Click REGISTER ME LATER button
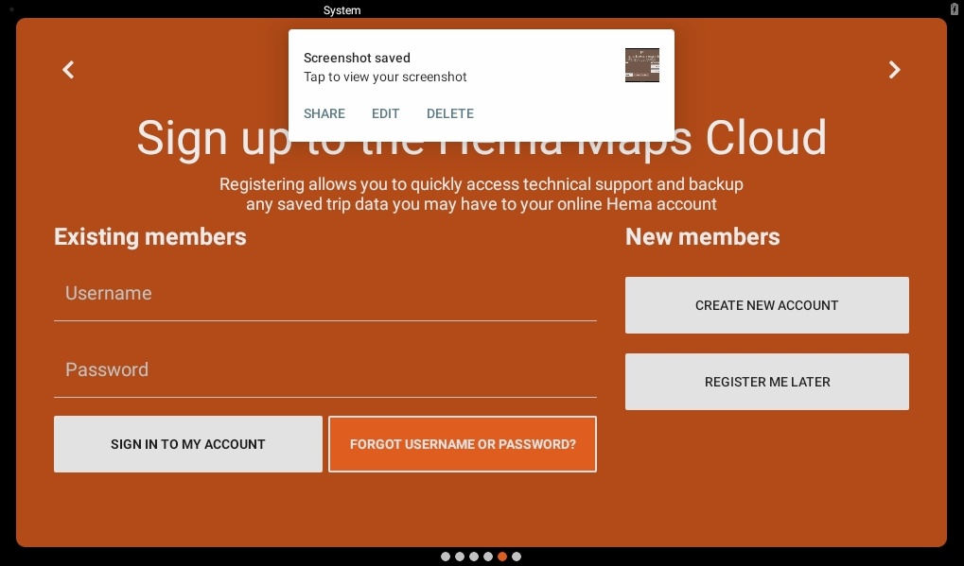964x566 pixels. coord(766,382)
